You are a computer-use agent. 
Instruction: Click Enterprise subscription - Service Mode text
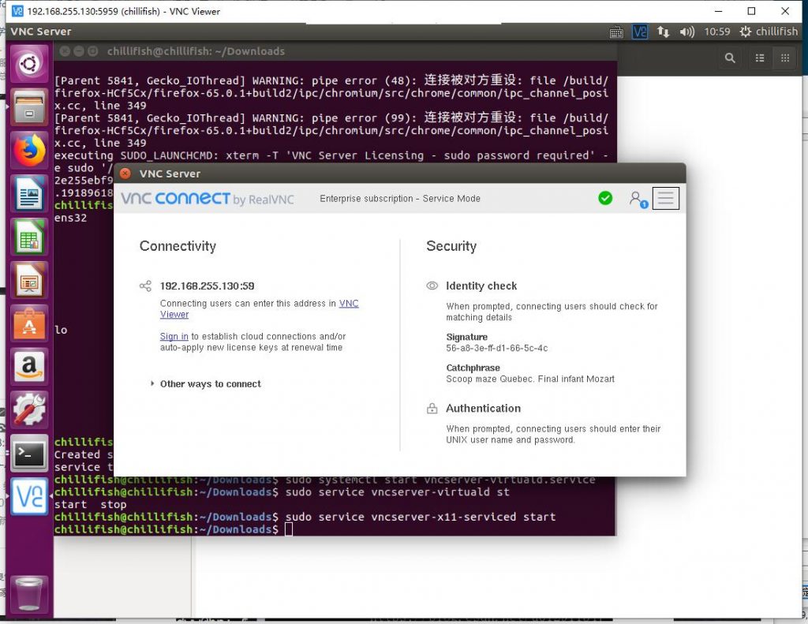[400, 199]
